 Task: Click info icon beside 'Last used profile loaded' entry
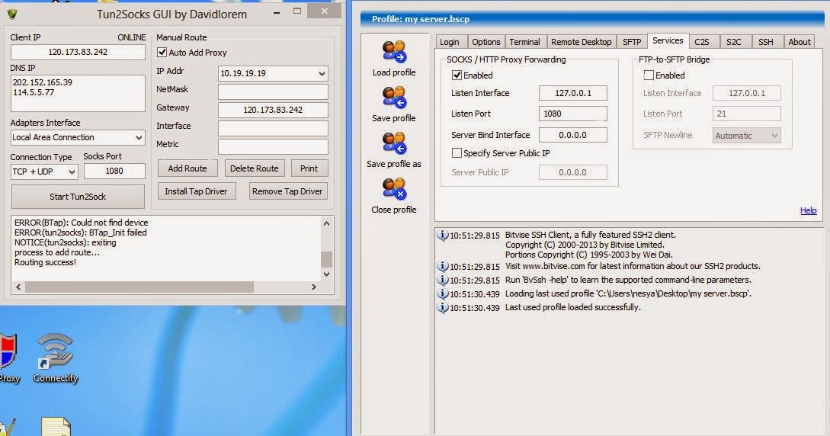[x=443, y=307]
